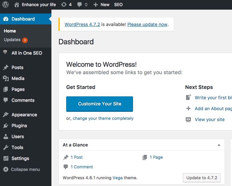Click the Media icon in sidebar

coord(6,78)
